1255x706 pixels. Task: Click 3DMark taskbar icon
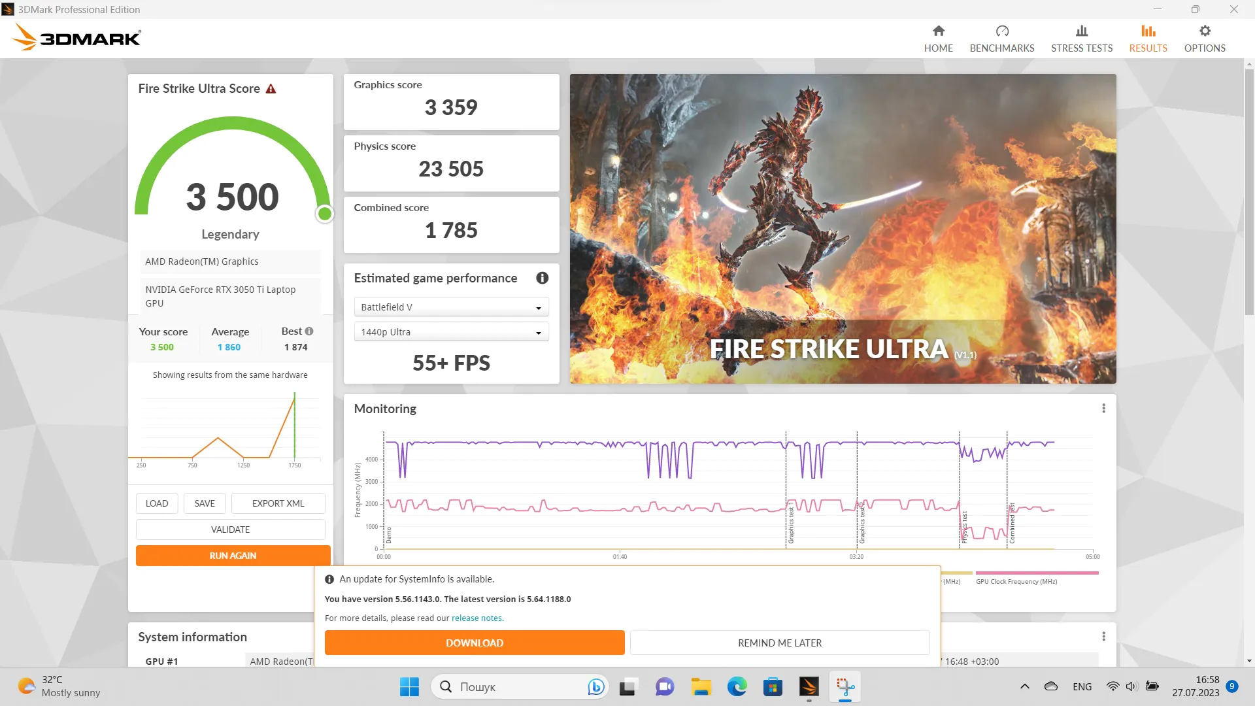pyautogui.click(x=809, y=686)
